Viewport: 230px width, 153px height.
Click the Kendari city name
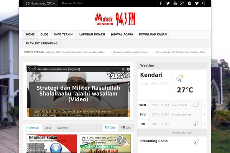[x=151, y=75]
